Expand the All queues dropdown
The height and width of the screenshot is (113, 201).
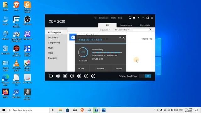point(105,30)
